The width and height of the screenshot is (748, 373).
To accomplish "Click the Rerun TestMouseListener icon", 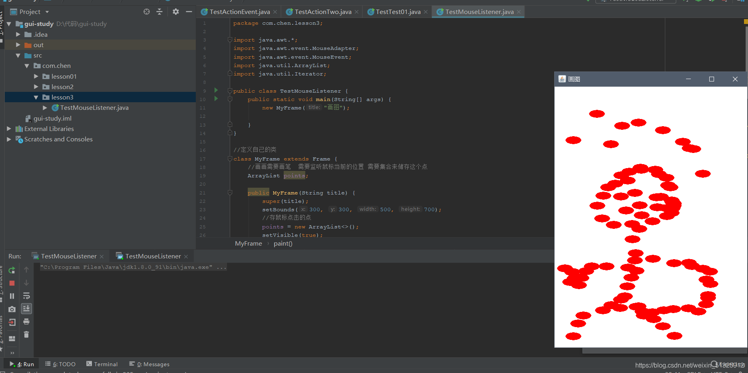I will 12,270.
